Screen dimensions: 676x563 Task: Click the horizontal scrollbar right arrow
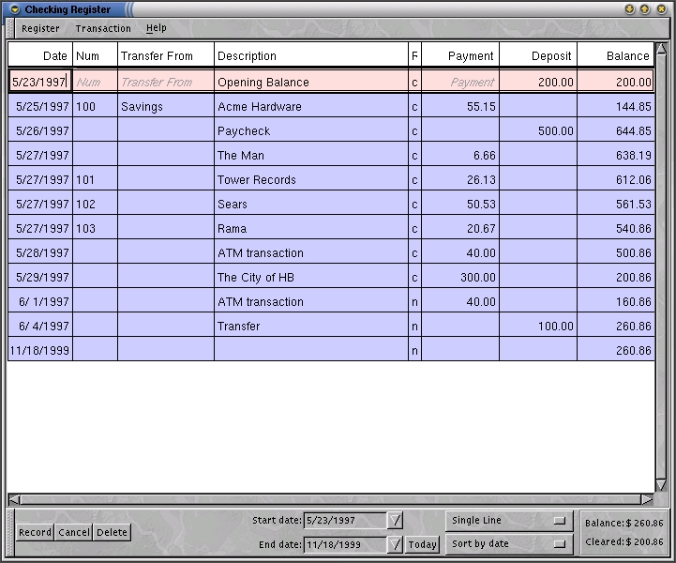646,499
